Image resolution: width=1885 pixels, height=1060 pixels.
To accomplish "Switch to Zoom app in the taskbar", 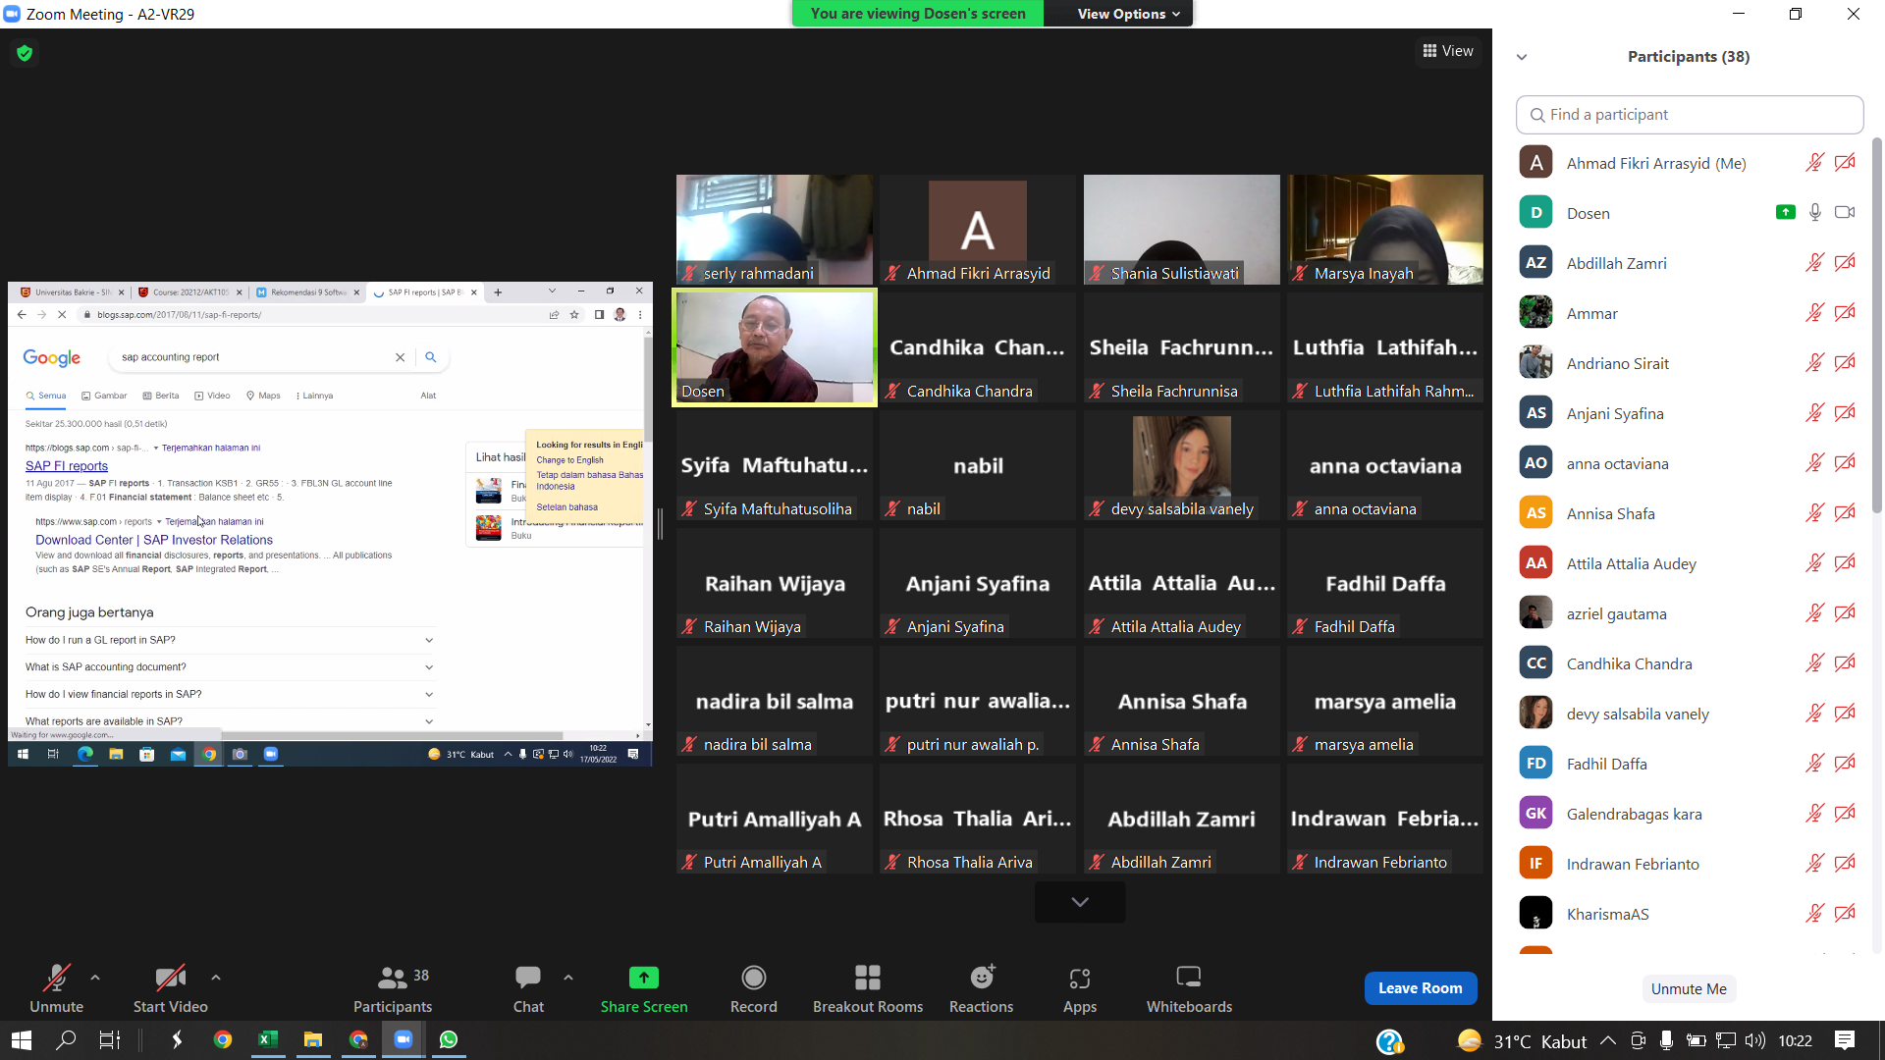I will [404, 1040].
